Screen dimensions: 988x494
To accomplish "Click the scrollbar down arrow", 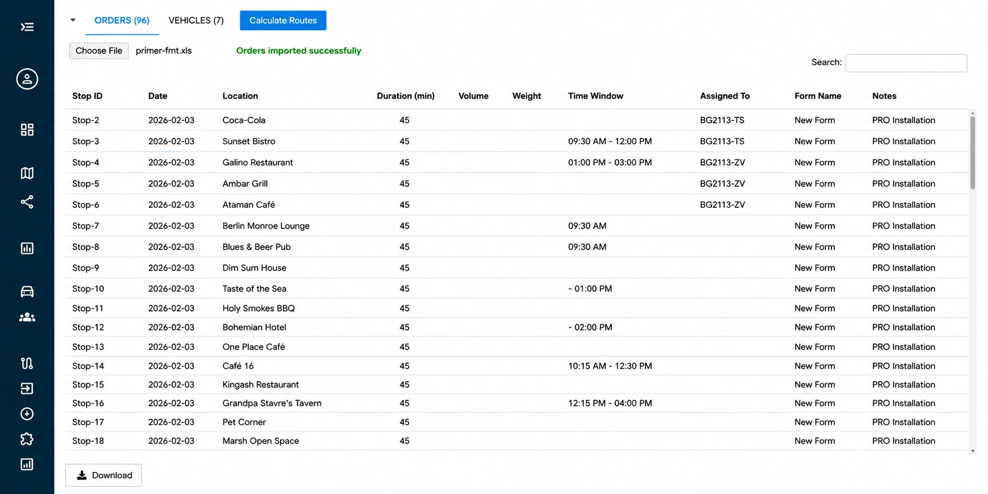I will point(972,451).
